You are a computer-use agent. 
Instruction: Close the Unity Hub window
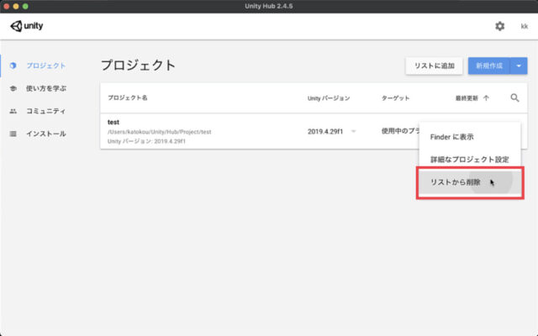tap(6, 6)
